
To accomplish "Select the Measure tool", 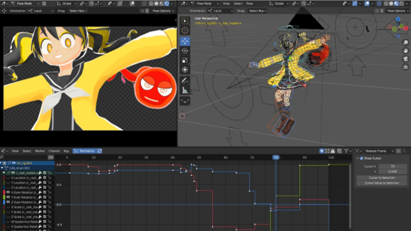I will click(185, 90).
